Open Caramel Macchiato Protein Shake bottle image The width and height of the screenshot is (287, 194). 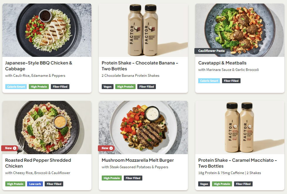240,127
